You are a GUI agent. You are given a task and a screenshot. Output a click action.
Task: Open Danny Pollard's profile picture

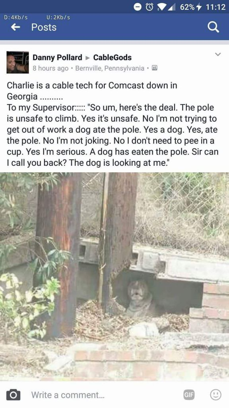click(x=17, y=63)
